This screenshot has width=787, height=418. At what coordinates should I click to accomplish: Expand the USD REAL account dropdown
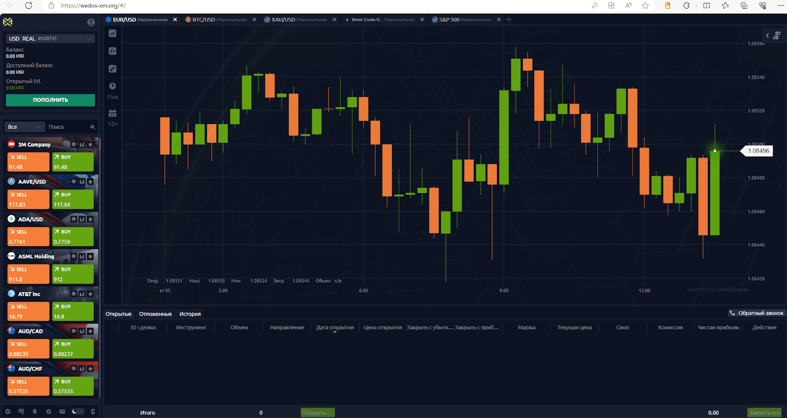50,38
